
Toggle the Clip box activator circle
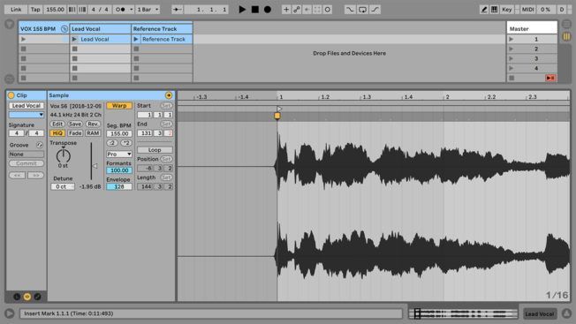point(11,95)
